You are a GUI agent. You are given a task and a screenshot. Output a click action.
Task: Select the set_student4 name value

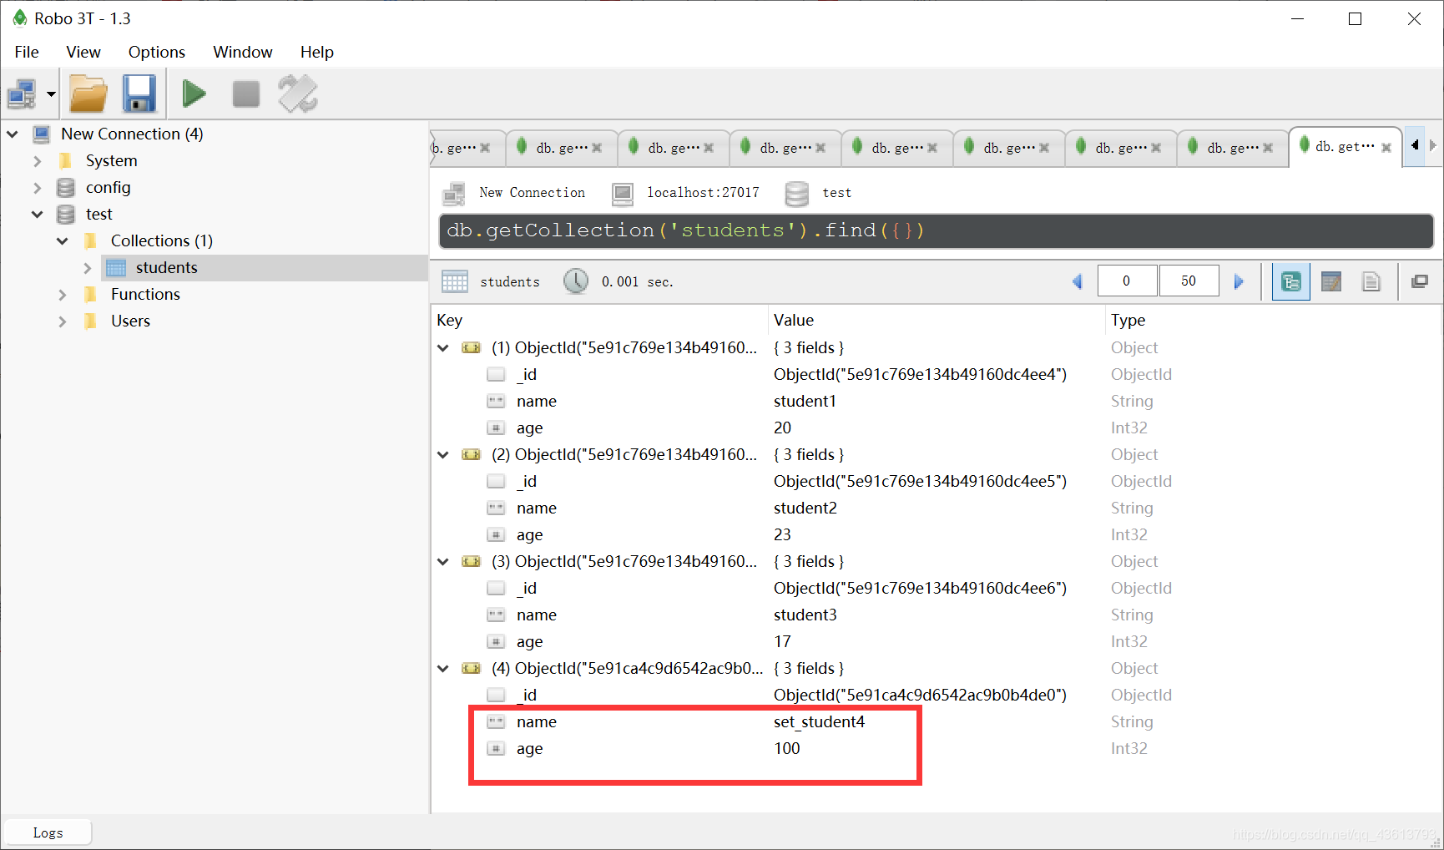819,721
